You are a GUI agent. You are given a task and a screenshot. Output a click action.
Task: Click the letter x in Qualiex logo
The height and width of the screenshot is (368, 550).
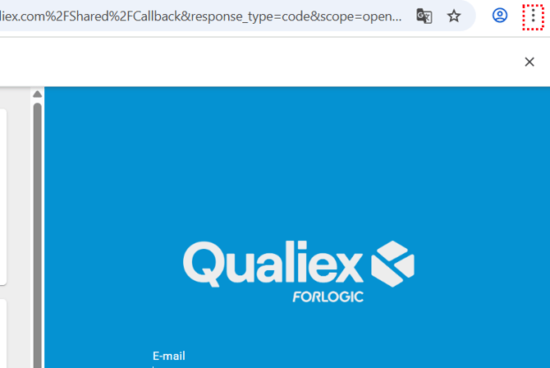347,268
